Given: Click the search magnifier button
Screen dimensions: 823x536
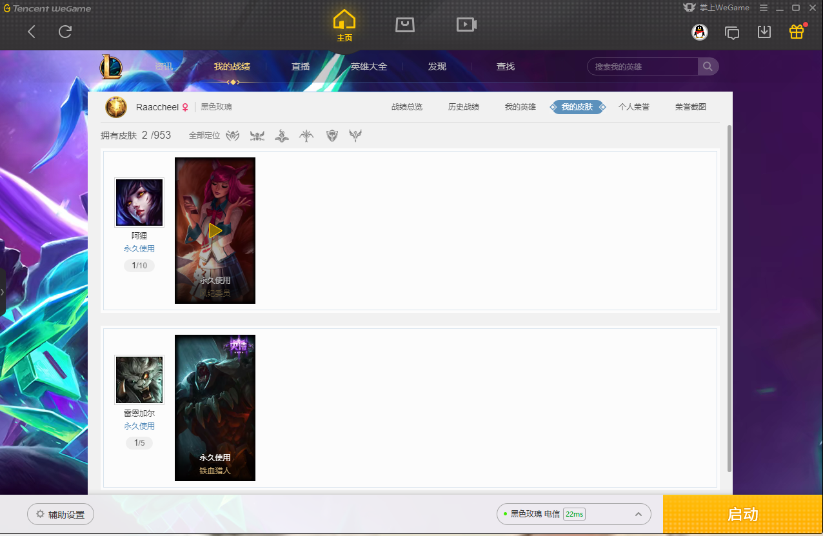Looking at the screenshot, I should [708, 66].
